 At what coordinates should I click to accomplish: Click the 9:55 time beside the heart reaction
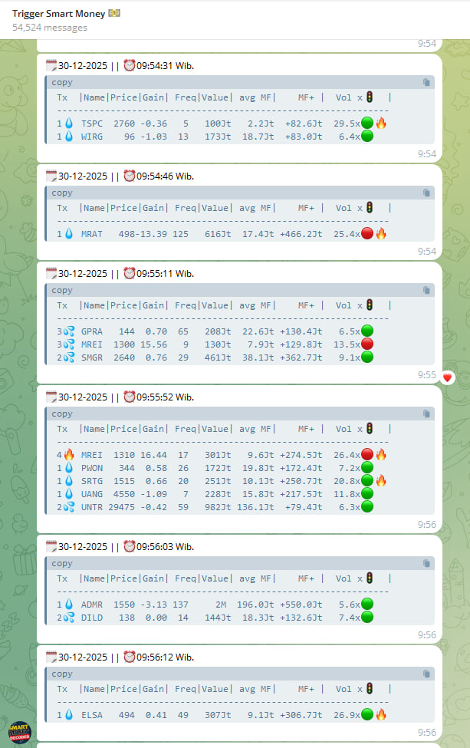[x=426, y=375]
